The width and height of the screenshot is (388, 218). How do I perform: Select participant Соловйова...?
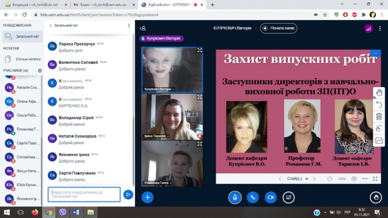pos(22,157)
